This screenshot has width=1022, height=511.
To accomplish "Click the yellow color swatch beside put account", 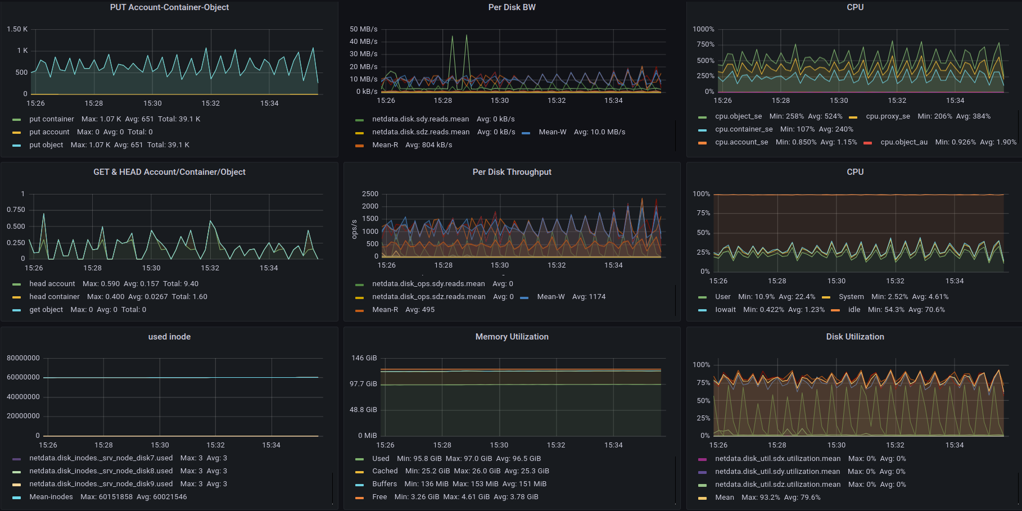I will (x=17, y=133).
